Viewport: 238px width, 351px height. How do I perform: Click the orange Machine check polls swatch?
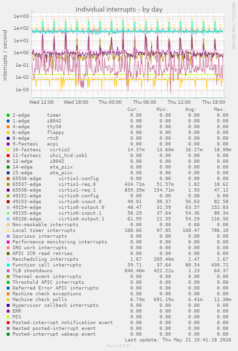point(8,300)
